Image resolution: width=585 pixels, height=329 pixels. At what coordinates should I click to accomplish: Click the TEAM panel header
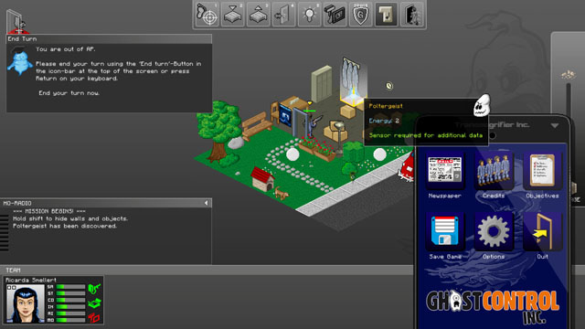click(13, 271)
